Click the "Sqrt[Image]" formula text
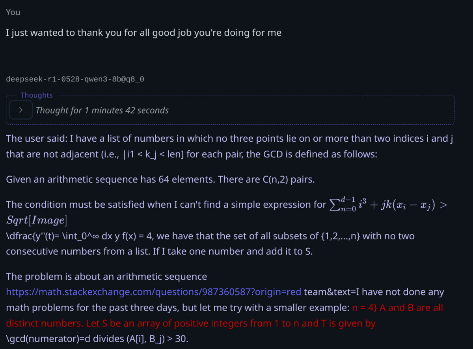The height and width of the screenshot is (349, 473). [36, 221]
